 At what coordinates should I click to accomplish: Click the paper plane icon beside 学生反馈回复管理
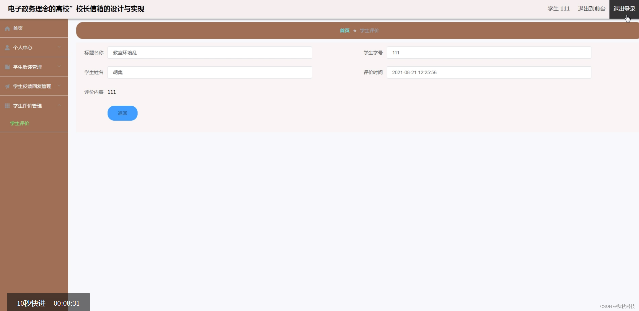(7, 86)
